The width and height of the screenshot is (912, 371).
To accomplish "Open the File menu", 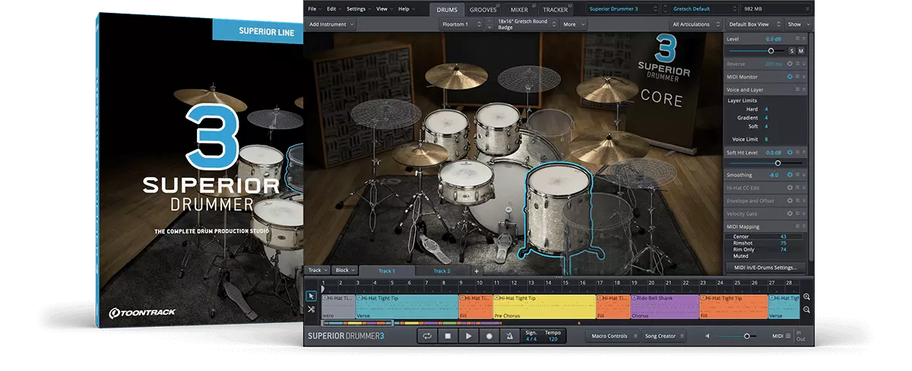I will [314, 8].
